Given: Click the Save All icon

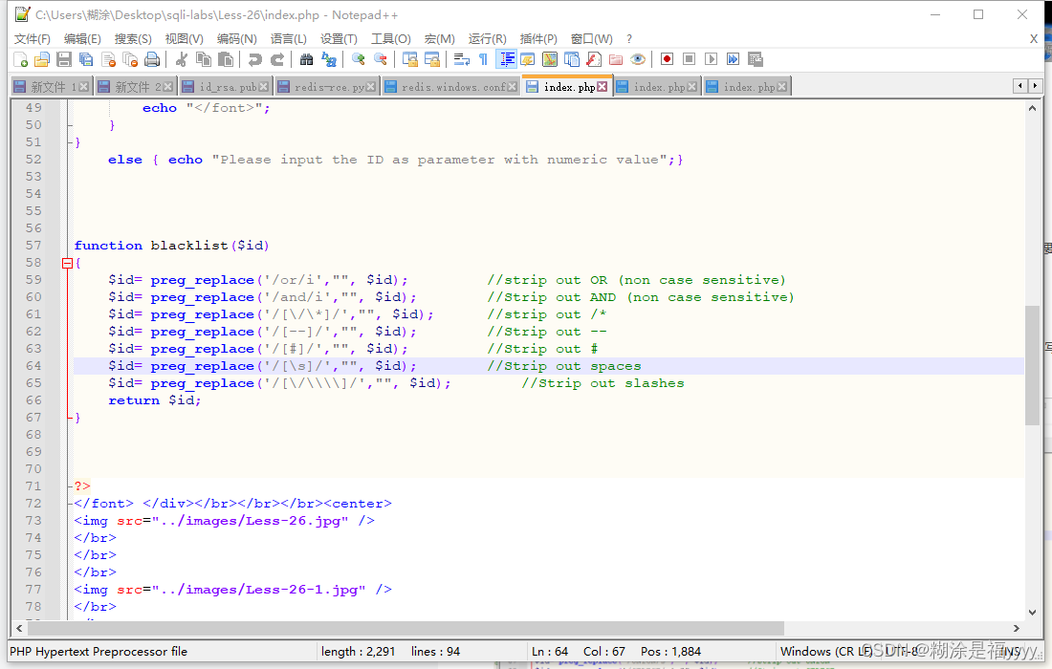Looking at the screenshot, I should (x=86, y=59).
